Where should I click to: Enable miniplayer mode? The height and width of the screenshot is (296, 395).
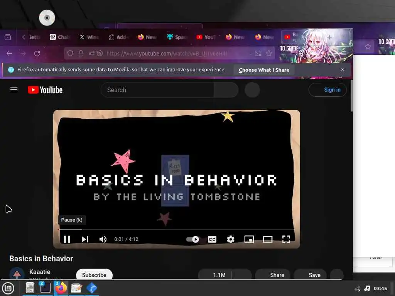(249, 239)
